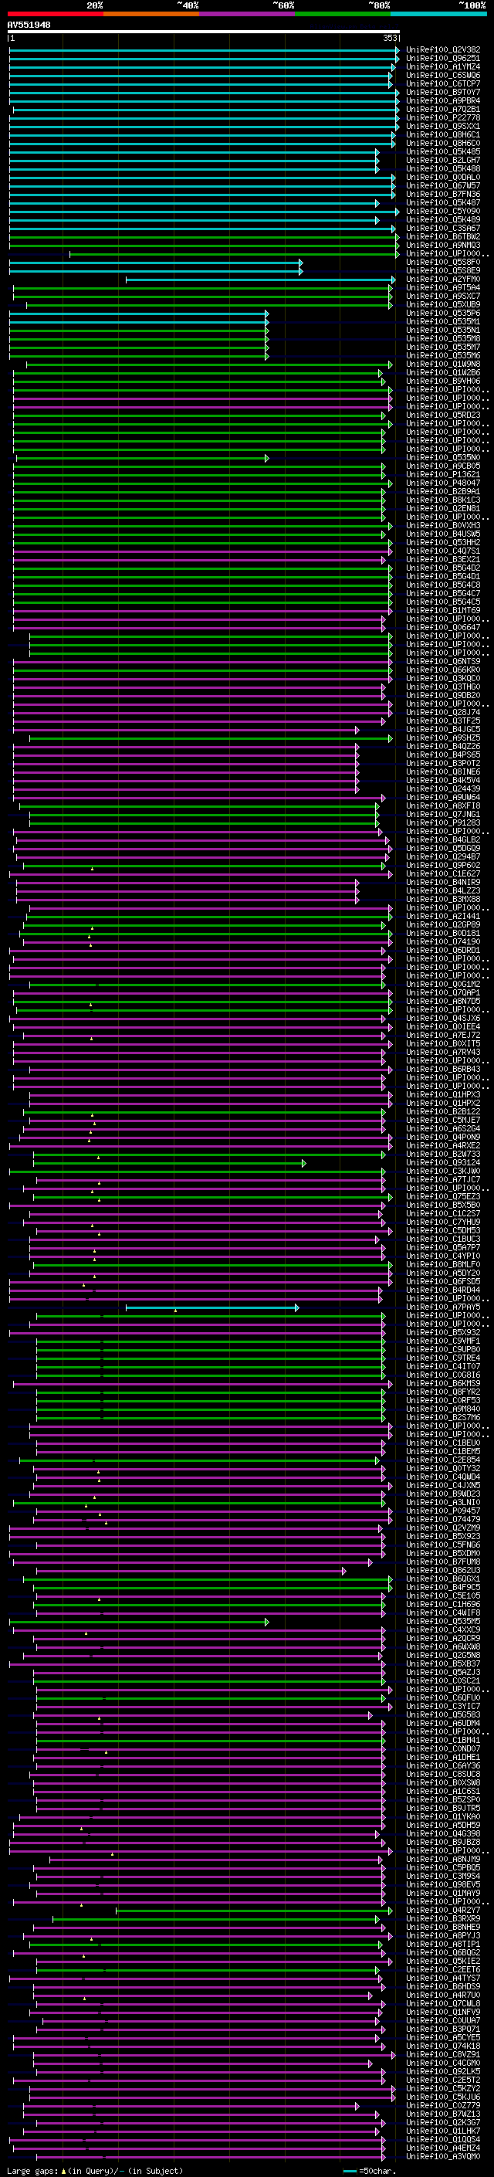Image resolution: width=494 pixels, height=2177 pixels.
Task: Click the Large gaps legend text
Action: click(x=95, y=2170)
